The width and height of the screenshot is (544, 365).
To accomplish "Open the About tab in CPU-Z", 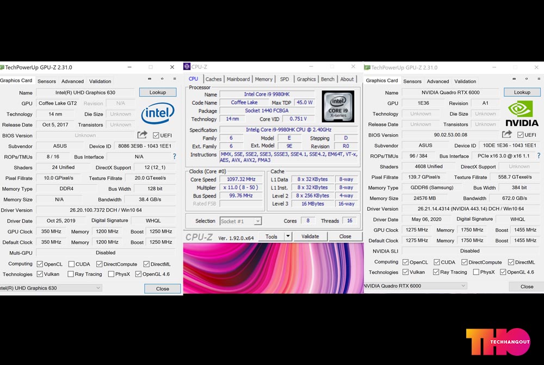I will click(x=347, y=79).
